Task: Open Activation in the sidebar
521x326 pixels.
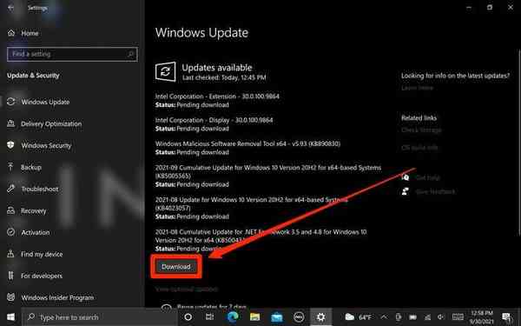Action: point(29,232)
